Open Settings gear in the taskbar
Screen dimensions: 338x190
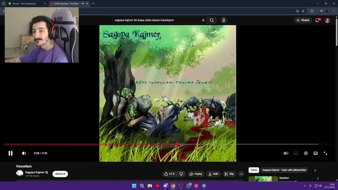tap(204, 186)
